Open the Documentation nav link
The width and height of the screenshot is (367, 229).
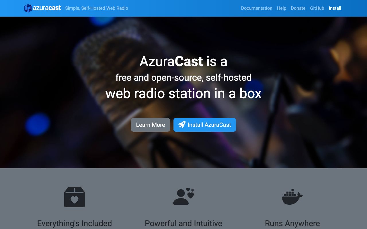[257, 8]
